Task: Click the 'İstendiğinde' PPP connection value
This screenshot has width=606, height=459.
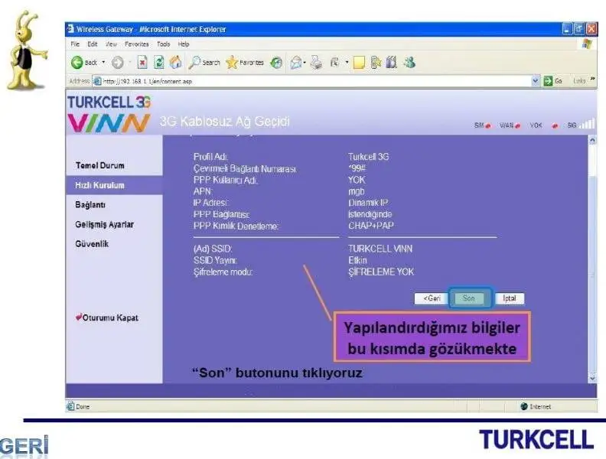Action: [x=370, y=214]
